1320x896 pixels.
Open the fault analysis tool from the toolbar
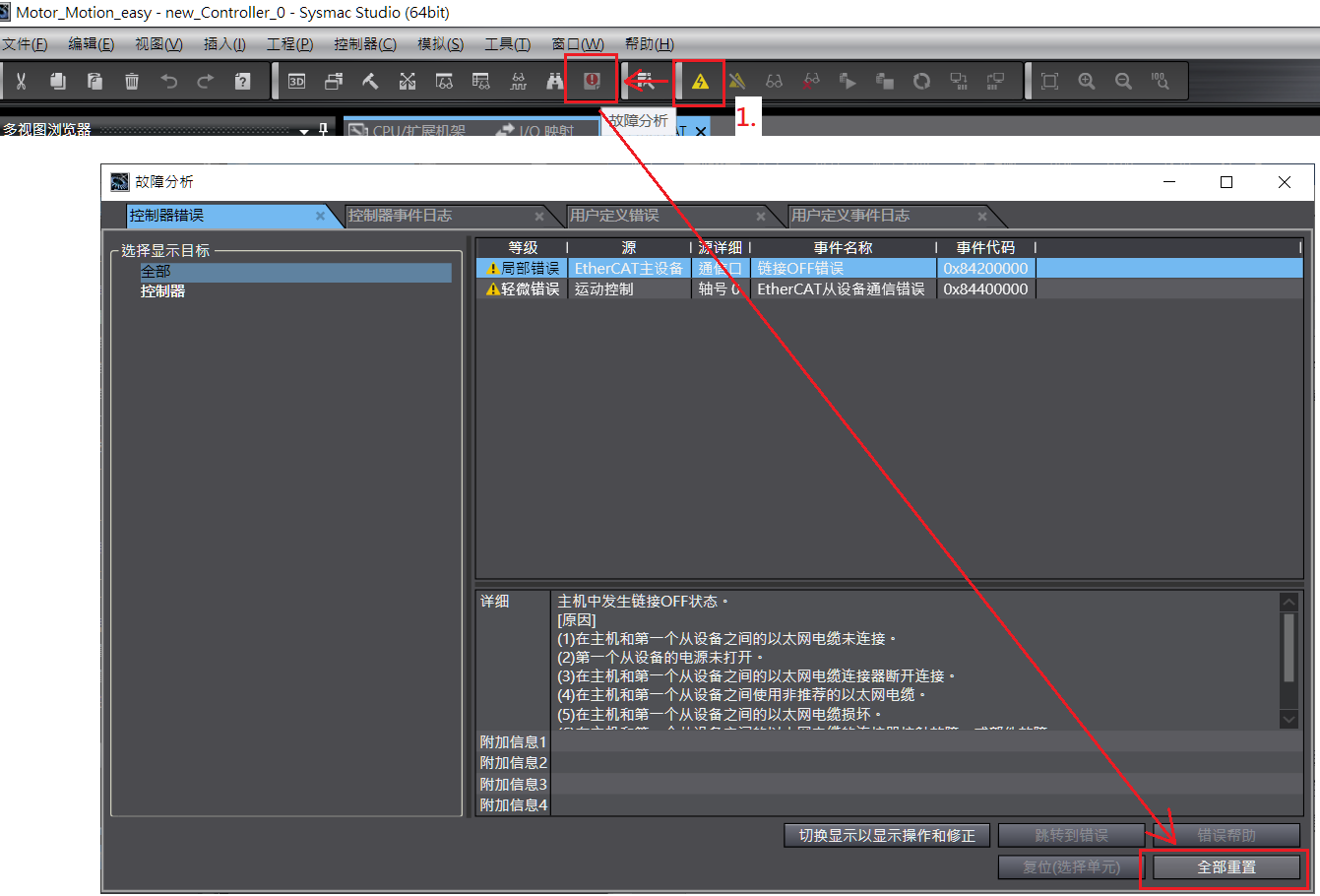click(x=592, y=81)
